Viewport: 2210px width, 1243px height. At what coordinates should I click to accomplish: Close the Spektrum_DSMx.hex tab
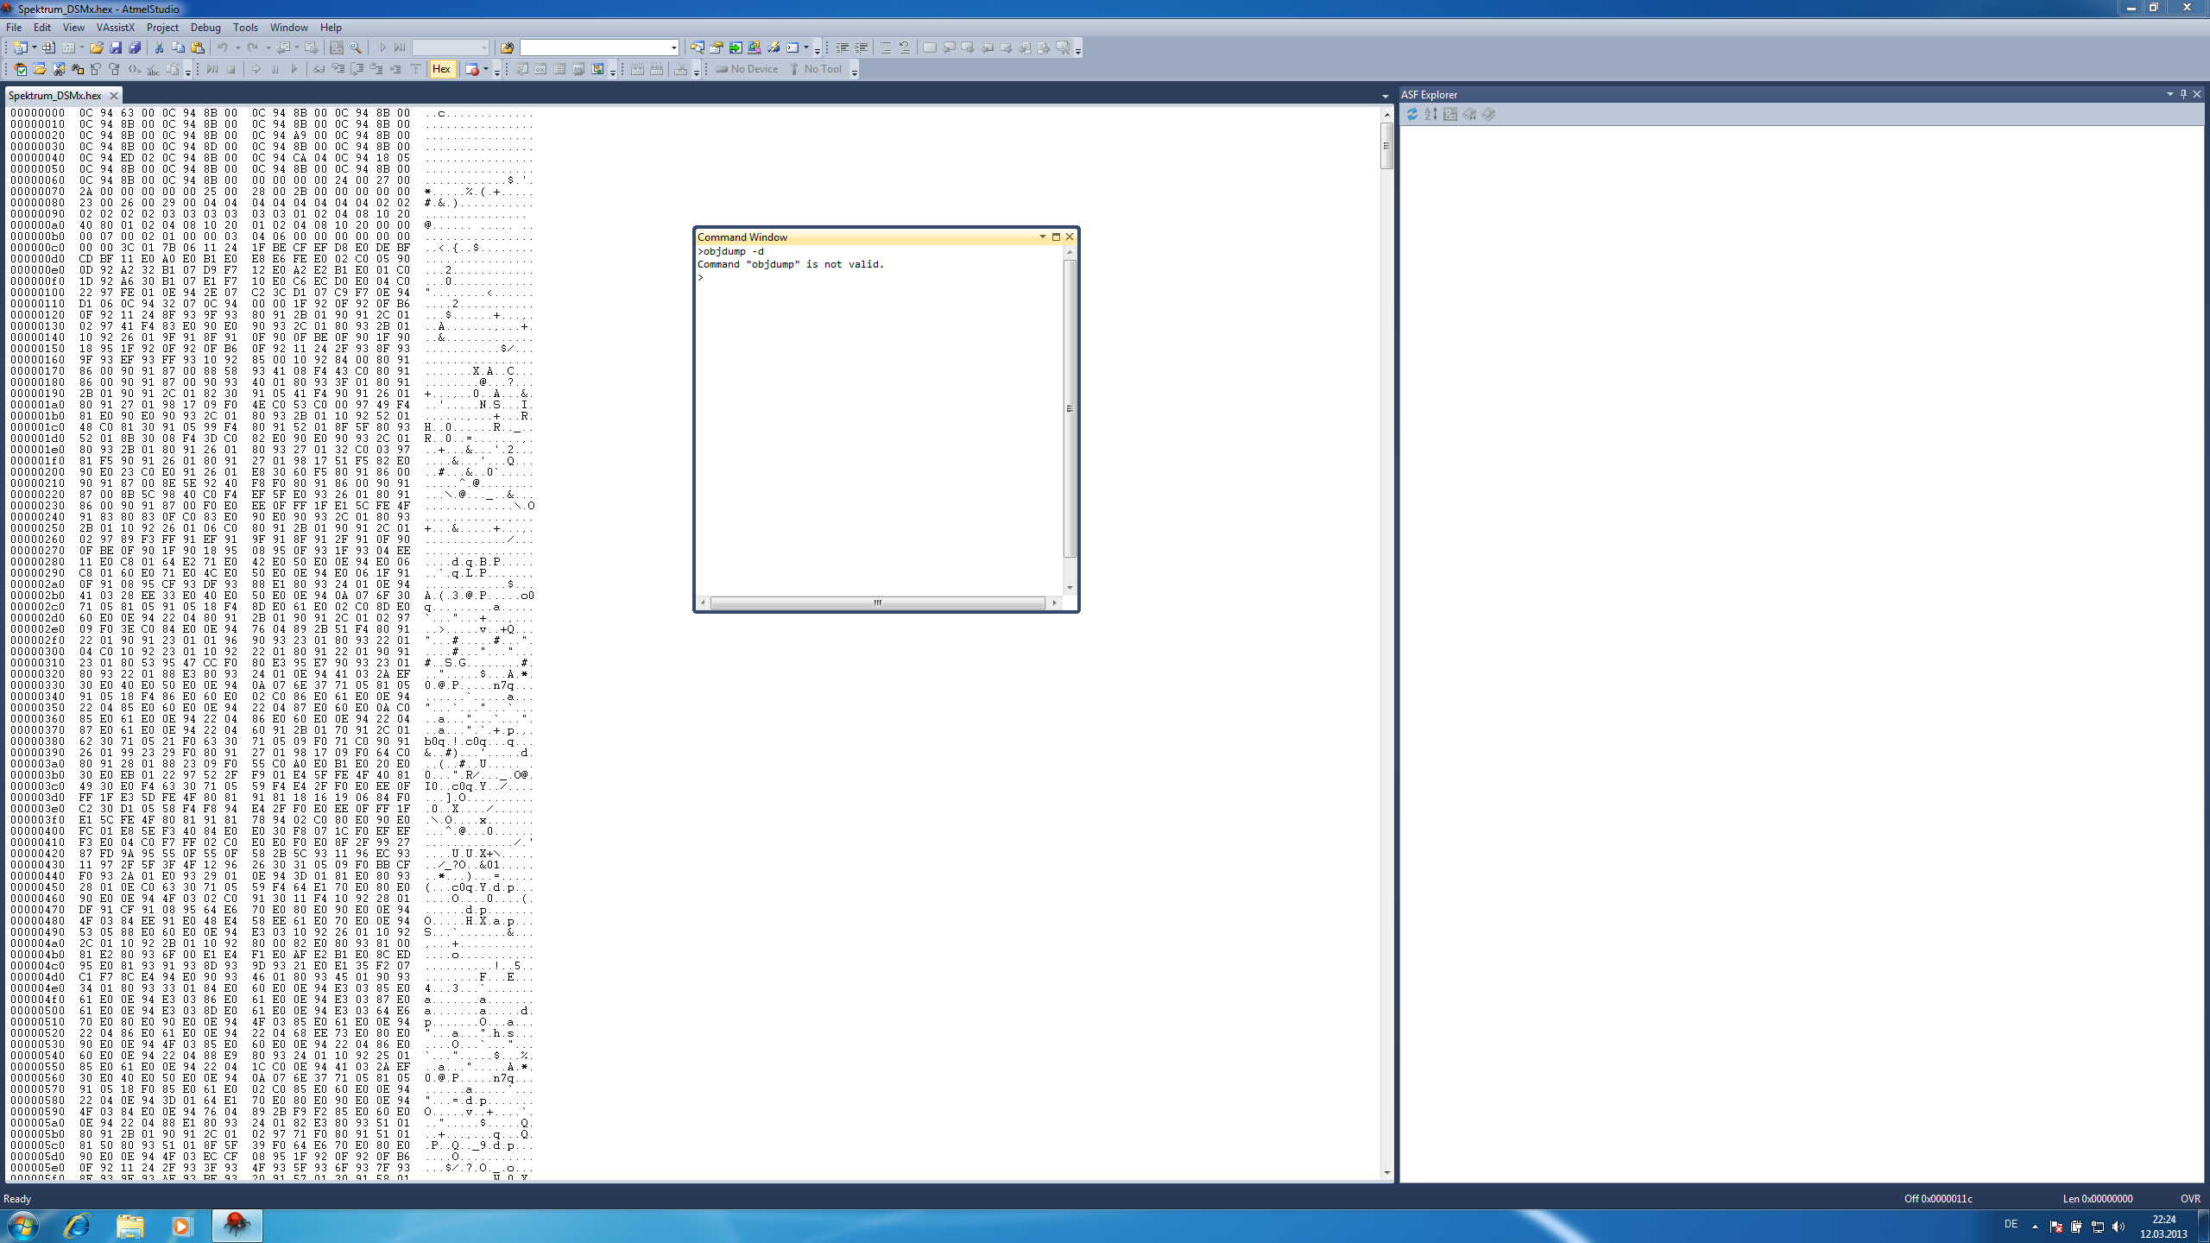(x=113, y=96)
